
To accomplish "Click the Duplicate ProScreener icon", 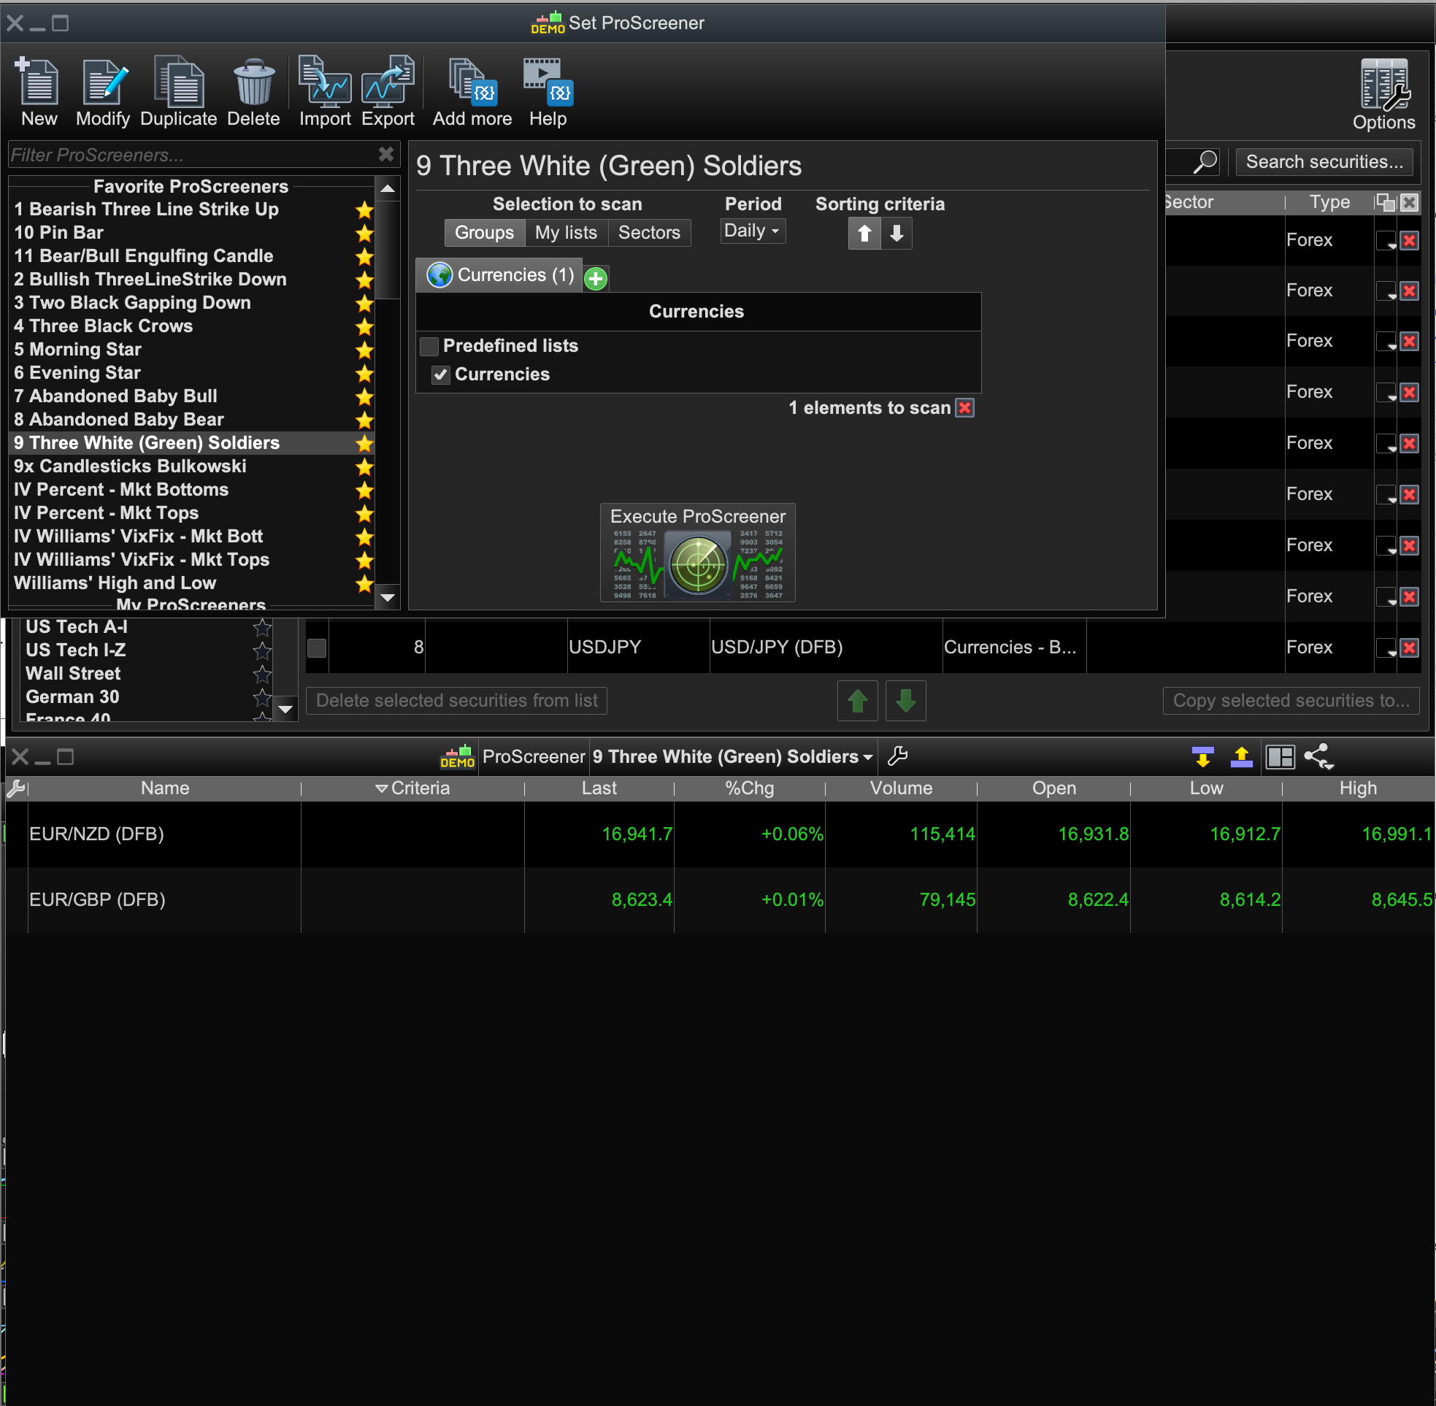I will coord(179,82).
